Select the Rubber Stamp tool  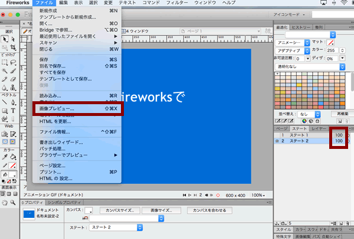click(x=13, y=88)
